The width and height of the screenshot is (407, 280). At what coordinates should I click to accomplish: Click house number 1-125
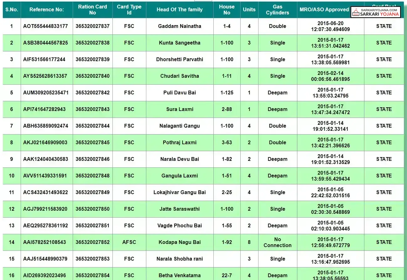(227, 93)
